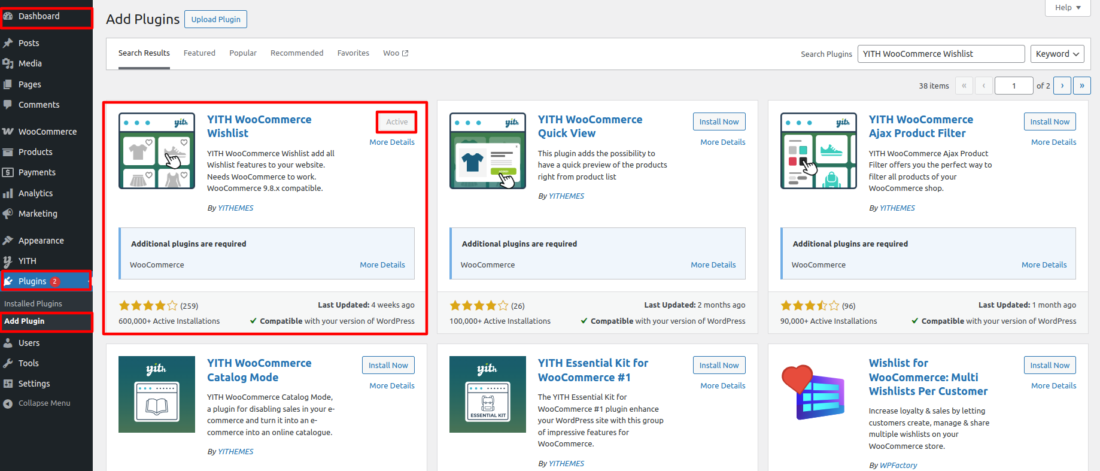Jump to last page of results
The height and width of the screenshot is (471, 1100).
1081,86
